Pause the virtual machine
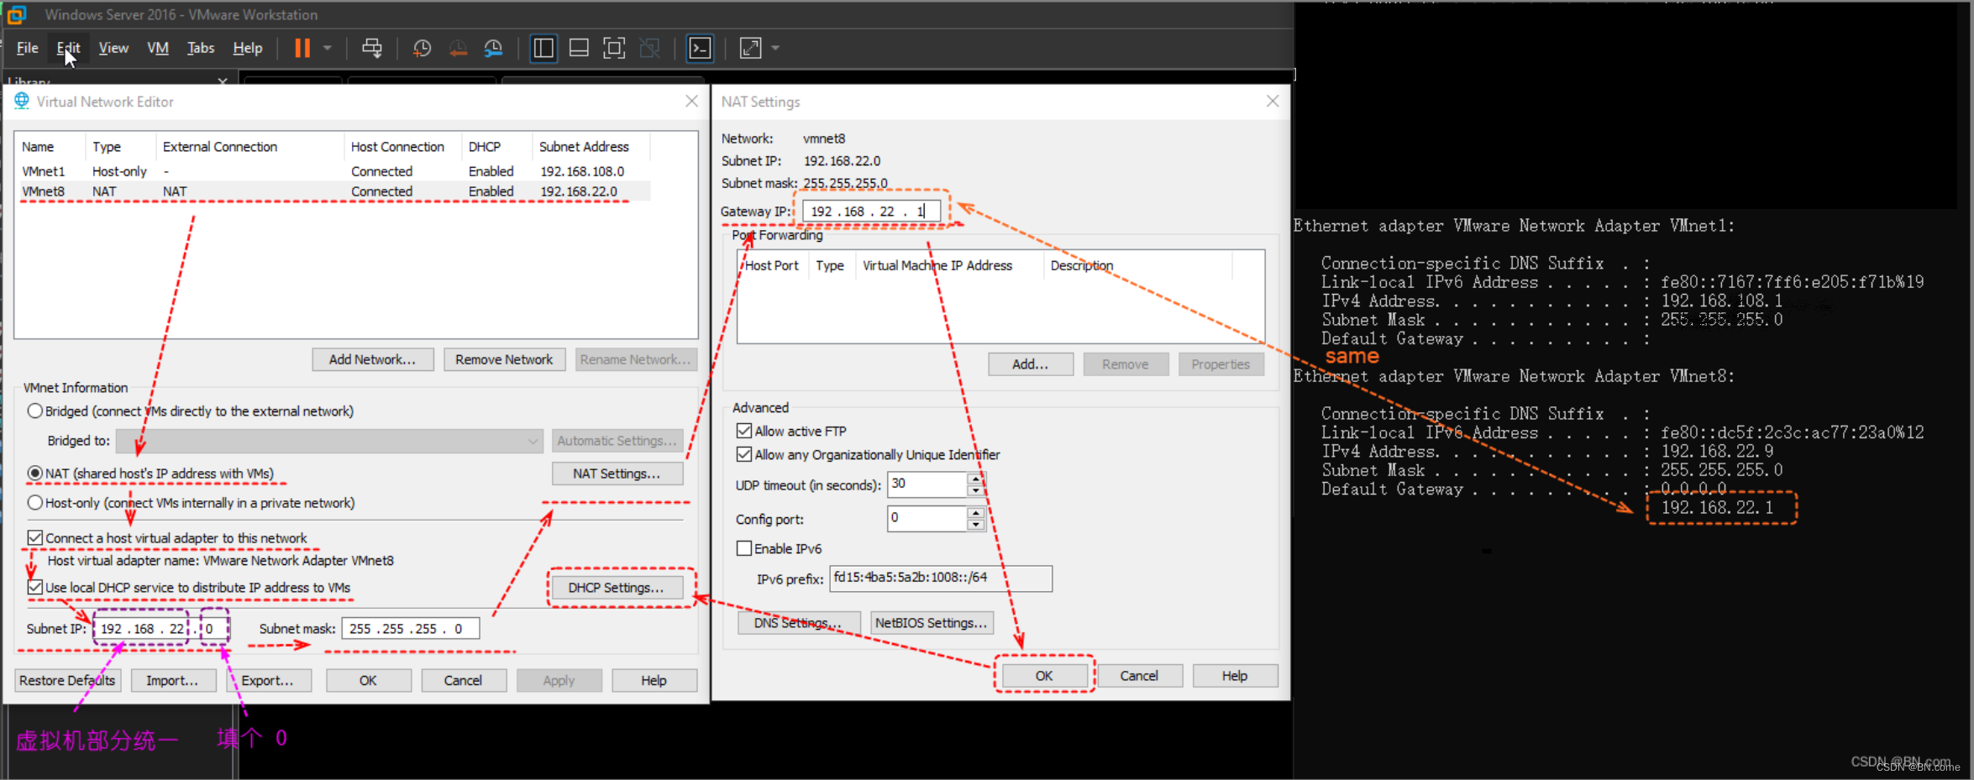The image size is (1974, 780). [x=302, y=48]
